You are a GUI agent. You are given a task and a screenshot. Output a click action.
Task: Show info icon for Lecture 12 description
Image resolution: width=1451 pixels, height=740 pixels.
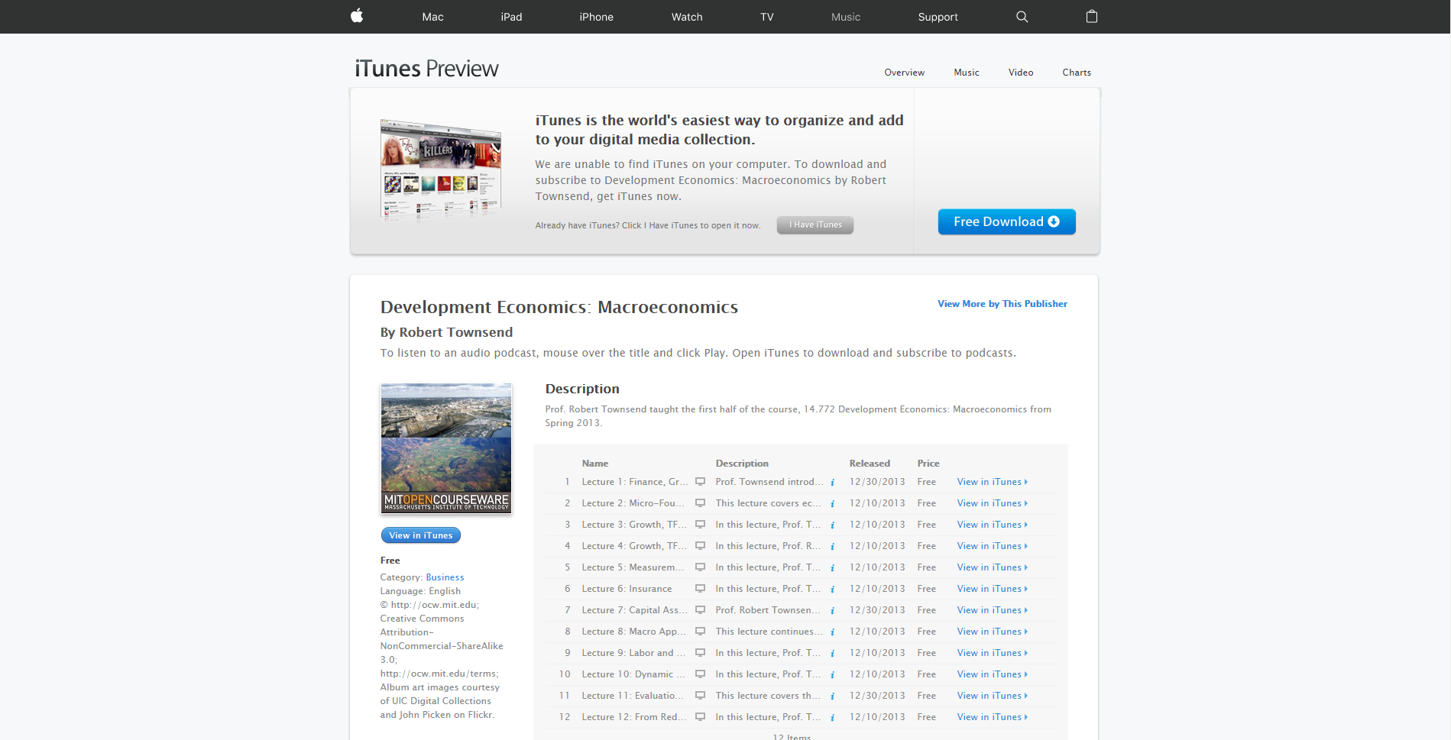pos(832,718)
